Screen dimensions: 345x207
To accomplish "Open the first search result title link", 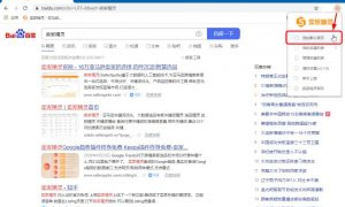I will click(x=109, y=67).
